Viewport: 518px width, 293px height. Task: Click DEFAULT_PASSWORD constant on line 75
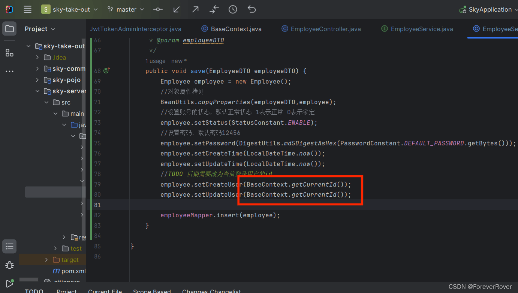click(434, 143)
